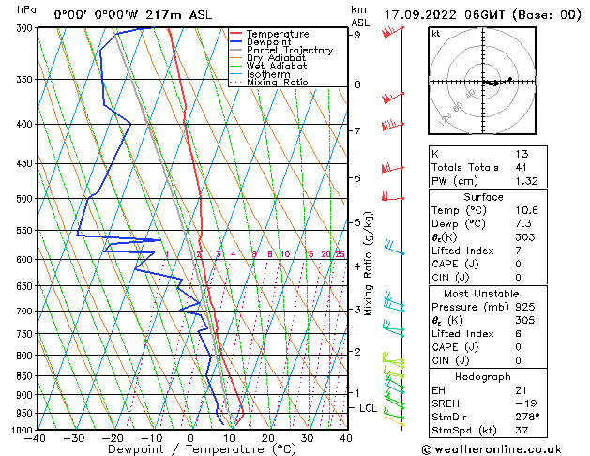Click the 'Totals Totals' row label
This screenshot has height=456, width=590.
click(464, 167)
